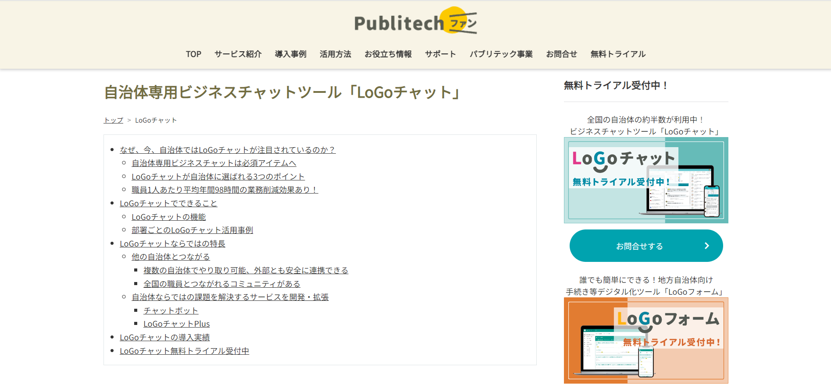This screenshot has height=388, width=831.
Task: Open 他の自治体とつながる link
Action: coord(171,257)
